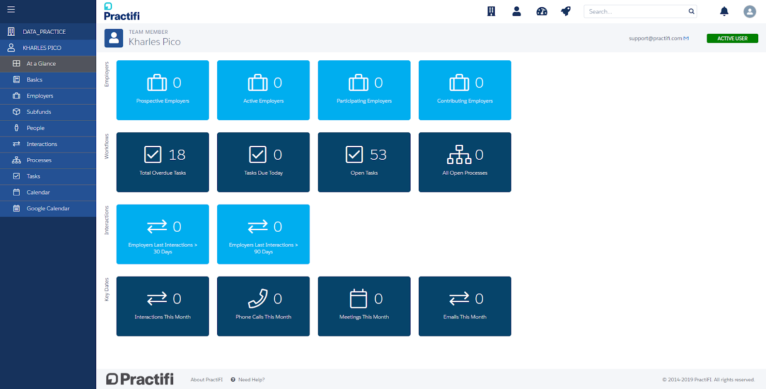Open the dashboard gauge icon
The image size is (766, 389).
542,11
